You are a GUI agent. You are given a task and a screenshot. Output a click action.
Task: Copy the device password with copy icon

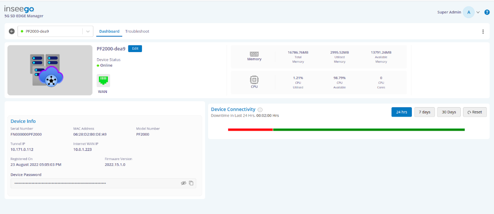coord(191,183)
